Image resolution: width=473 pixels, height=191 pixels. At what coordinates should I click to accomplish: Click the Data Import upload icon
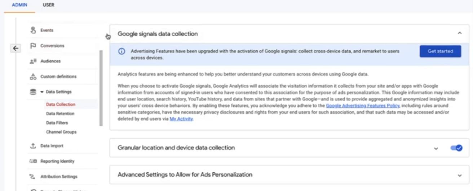(33, 146)
